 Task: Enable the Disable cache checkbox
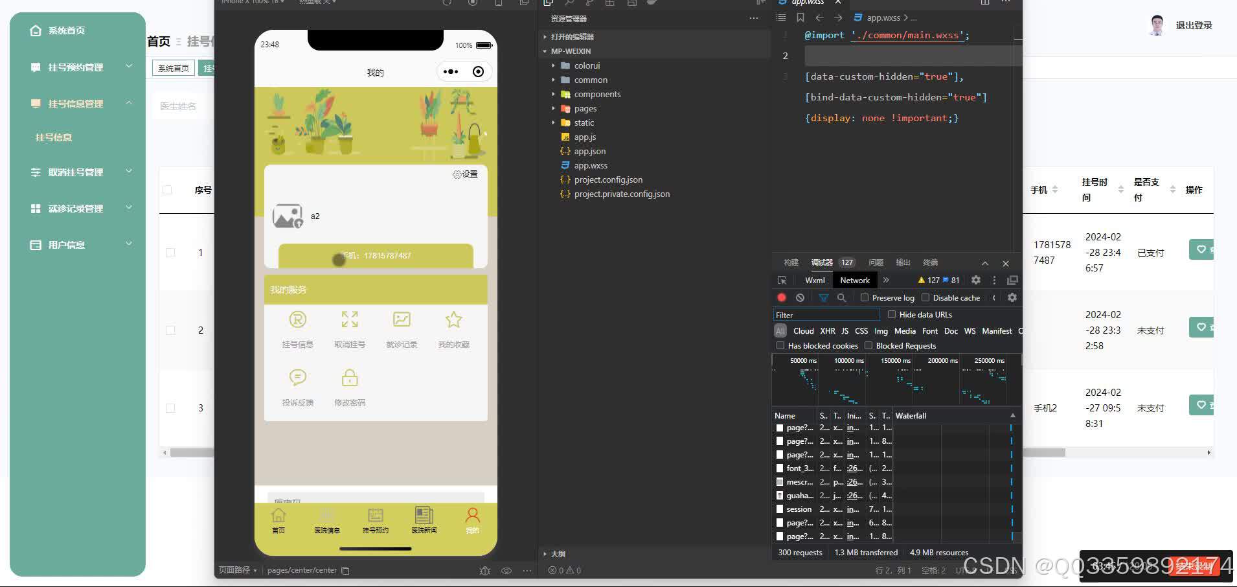[x=925, y=297]
